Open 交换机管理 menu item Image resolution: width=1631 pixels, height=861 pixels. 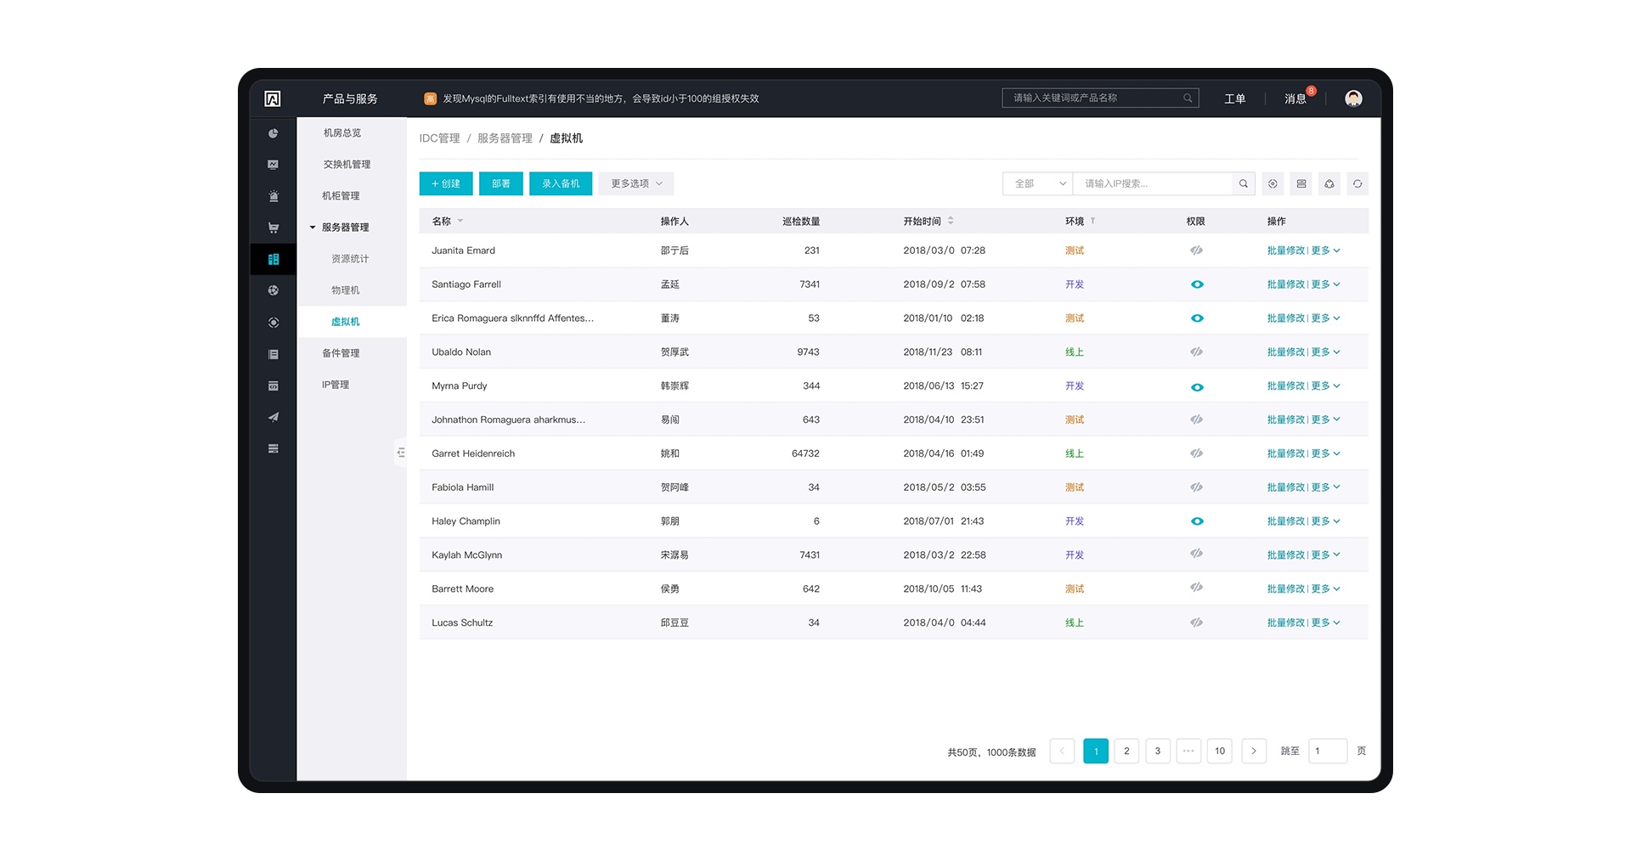(347, 165)
